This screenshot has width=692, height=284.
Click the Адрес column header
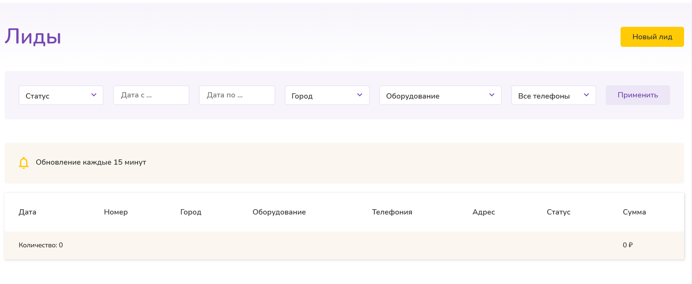[x=484, y=212]
